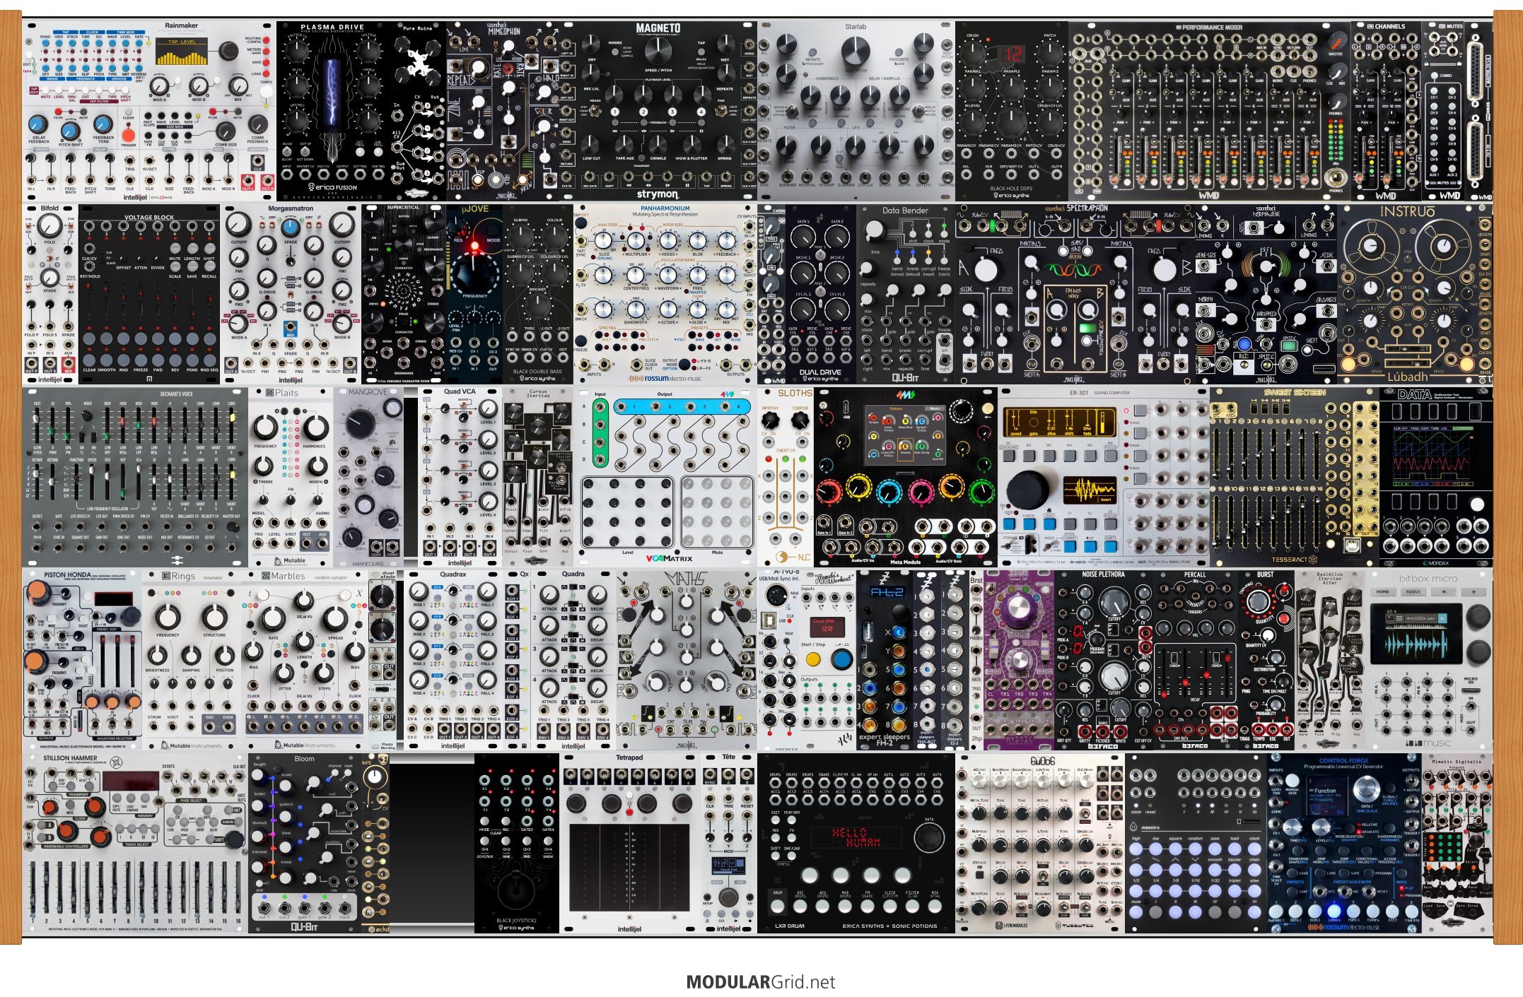1523x997 pixels.
Task: Select the Lubadh tape looper module
Action: tap(1415, 294)
